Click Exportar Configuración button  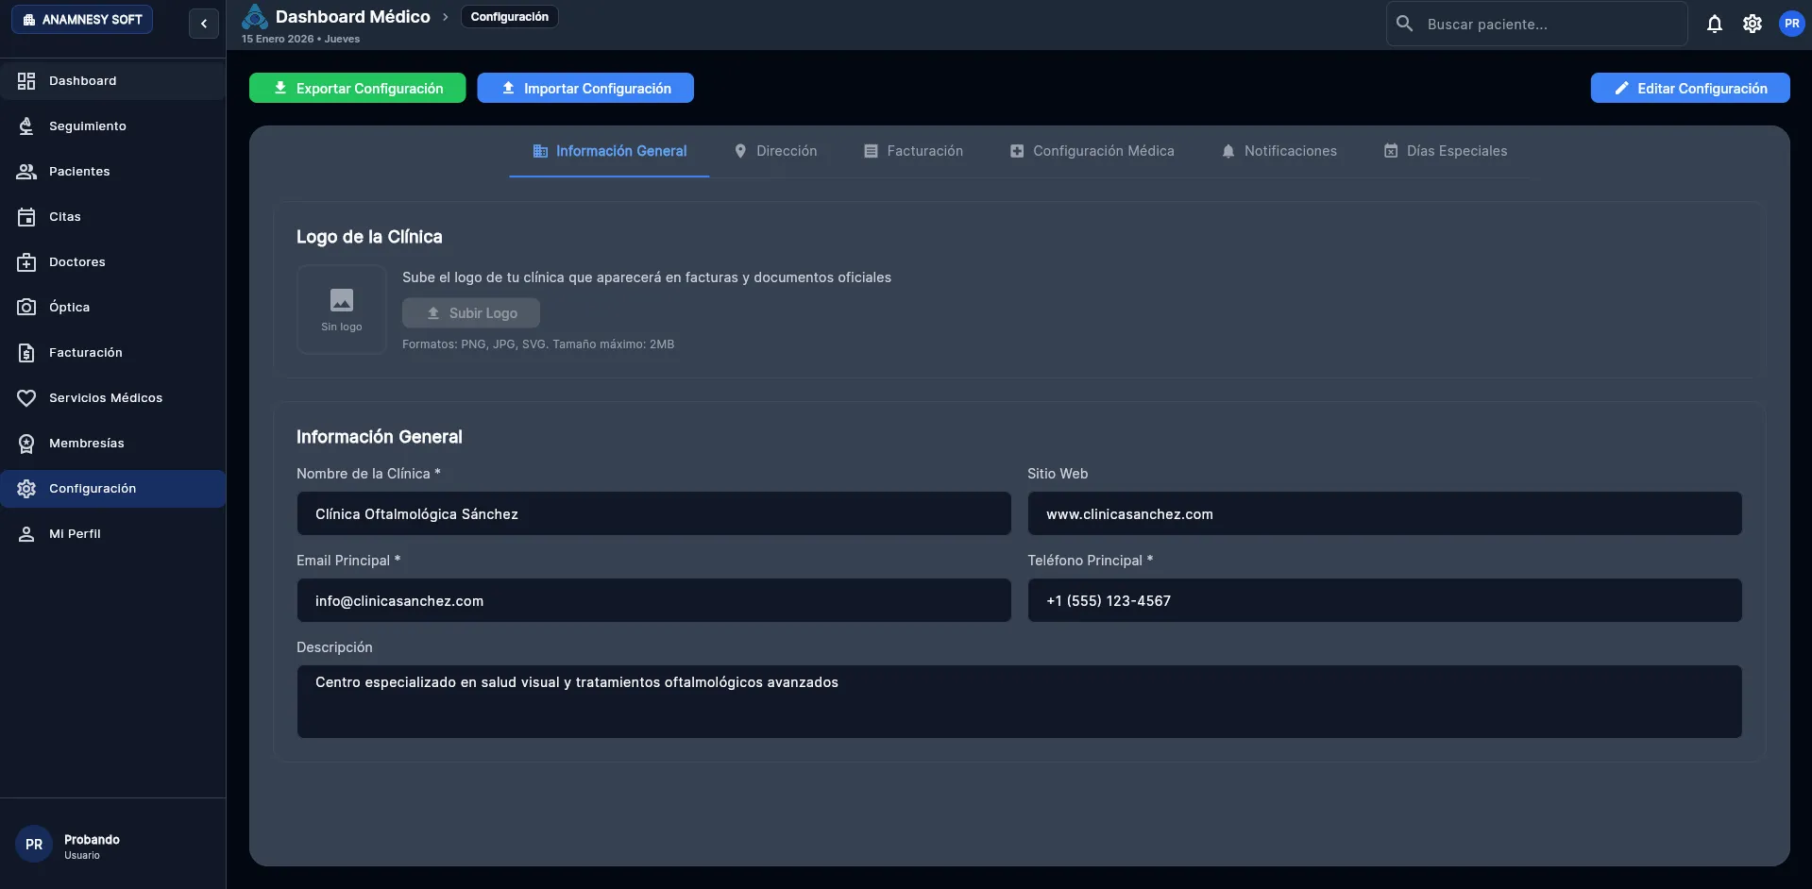[x=358, y=88]
